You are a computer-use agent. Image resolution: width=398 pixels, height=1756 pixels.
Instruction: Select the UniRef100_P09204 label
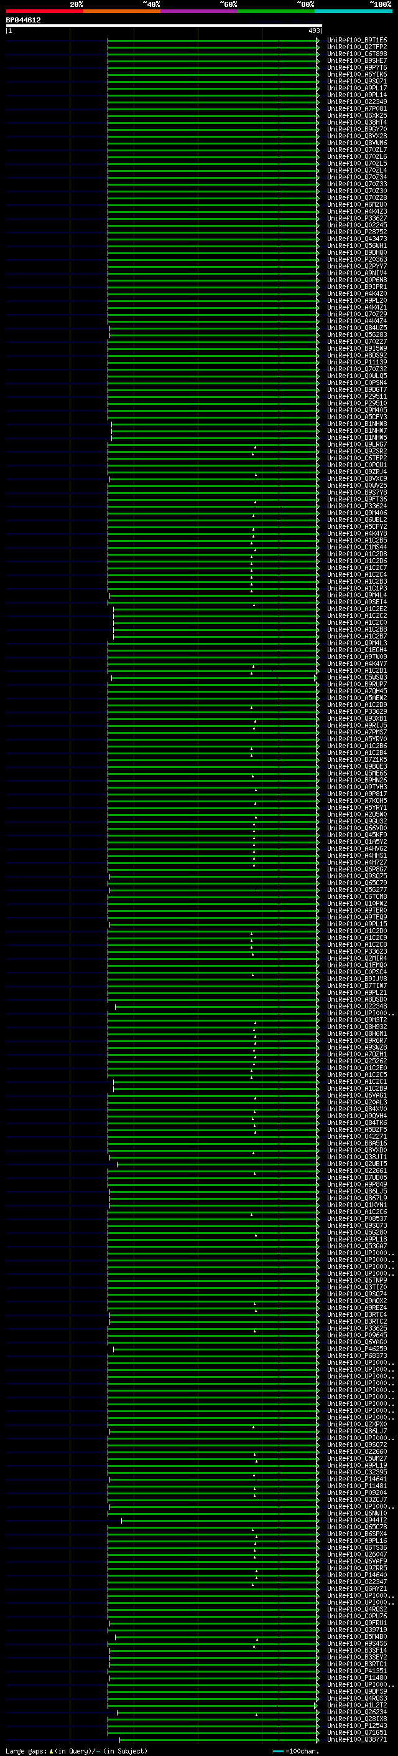tap(357, 1493)
